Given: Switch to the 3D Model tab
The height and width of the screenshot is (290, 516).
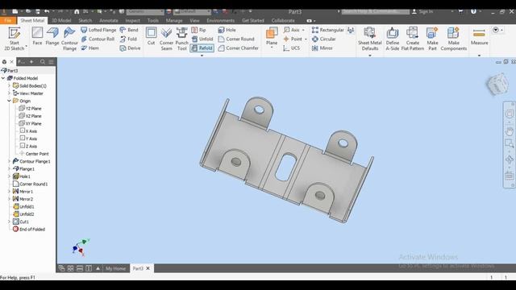Looking at the screenshot, I should (61, 20).
